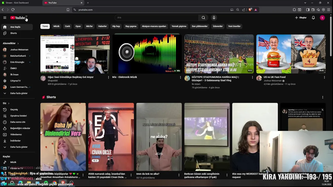Image resolution: width=333 pixels, height=187 pixels.
Task: Open Brave Shields lion icon
Action: click(250, 10)
